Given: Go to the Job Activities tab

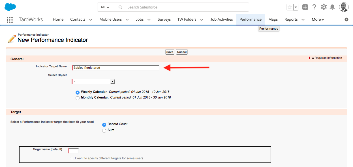Looking at the screenshot, I should point(222,20).
